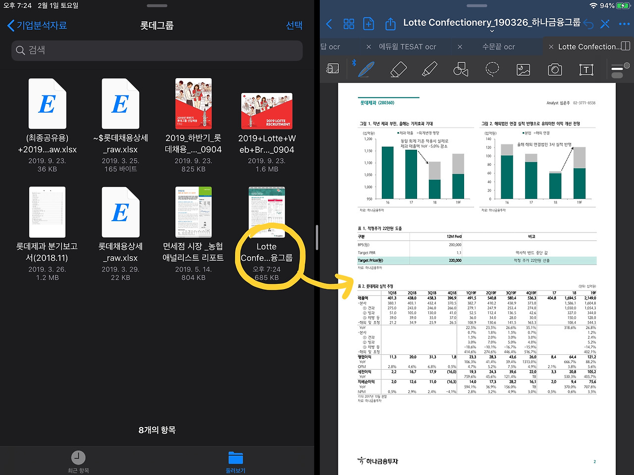The height and width of the screenshot is (475, 634).
Task: Tap the Wi-Fi status icon
Action: (593, 5)
